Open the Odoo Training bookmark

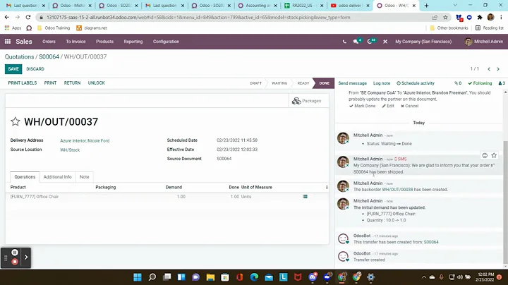[x=54, y=28]
